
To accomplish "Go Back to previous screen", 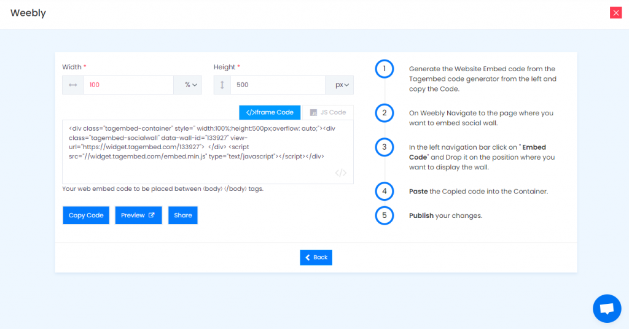I will [x=316, y=257].
